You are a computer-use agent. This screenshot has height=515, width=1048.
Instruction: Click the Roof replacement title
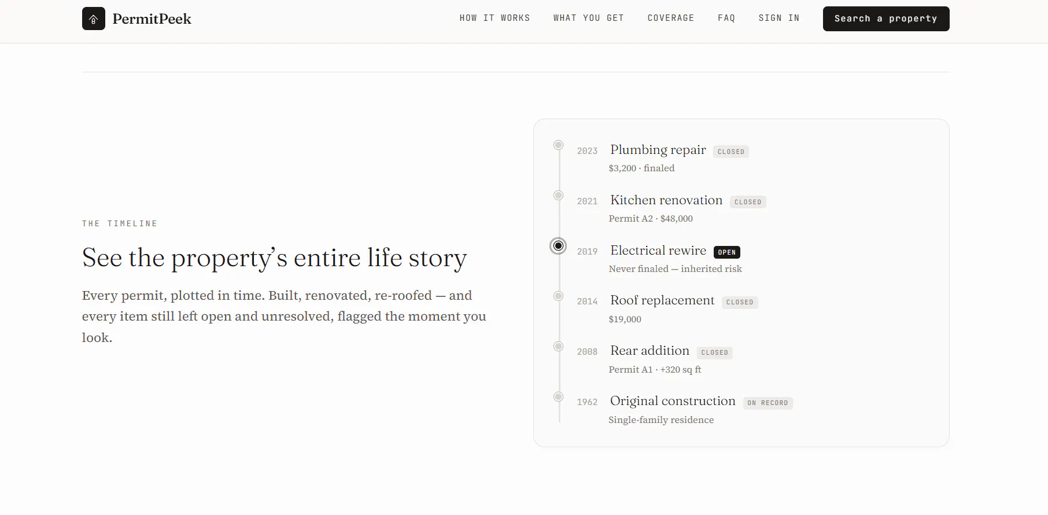tap(662, 300)
